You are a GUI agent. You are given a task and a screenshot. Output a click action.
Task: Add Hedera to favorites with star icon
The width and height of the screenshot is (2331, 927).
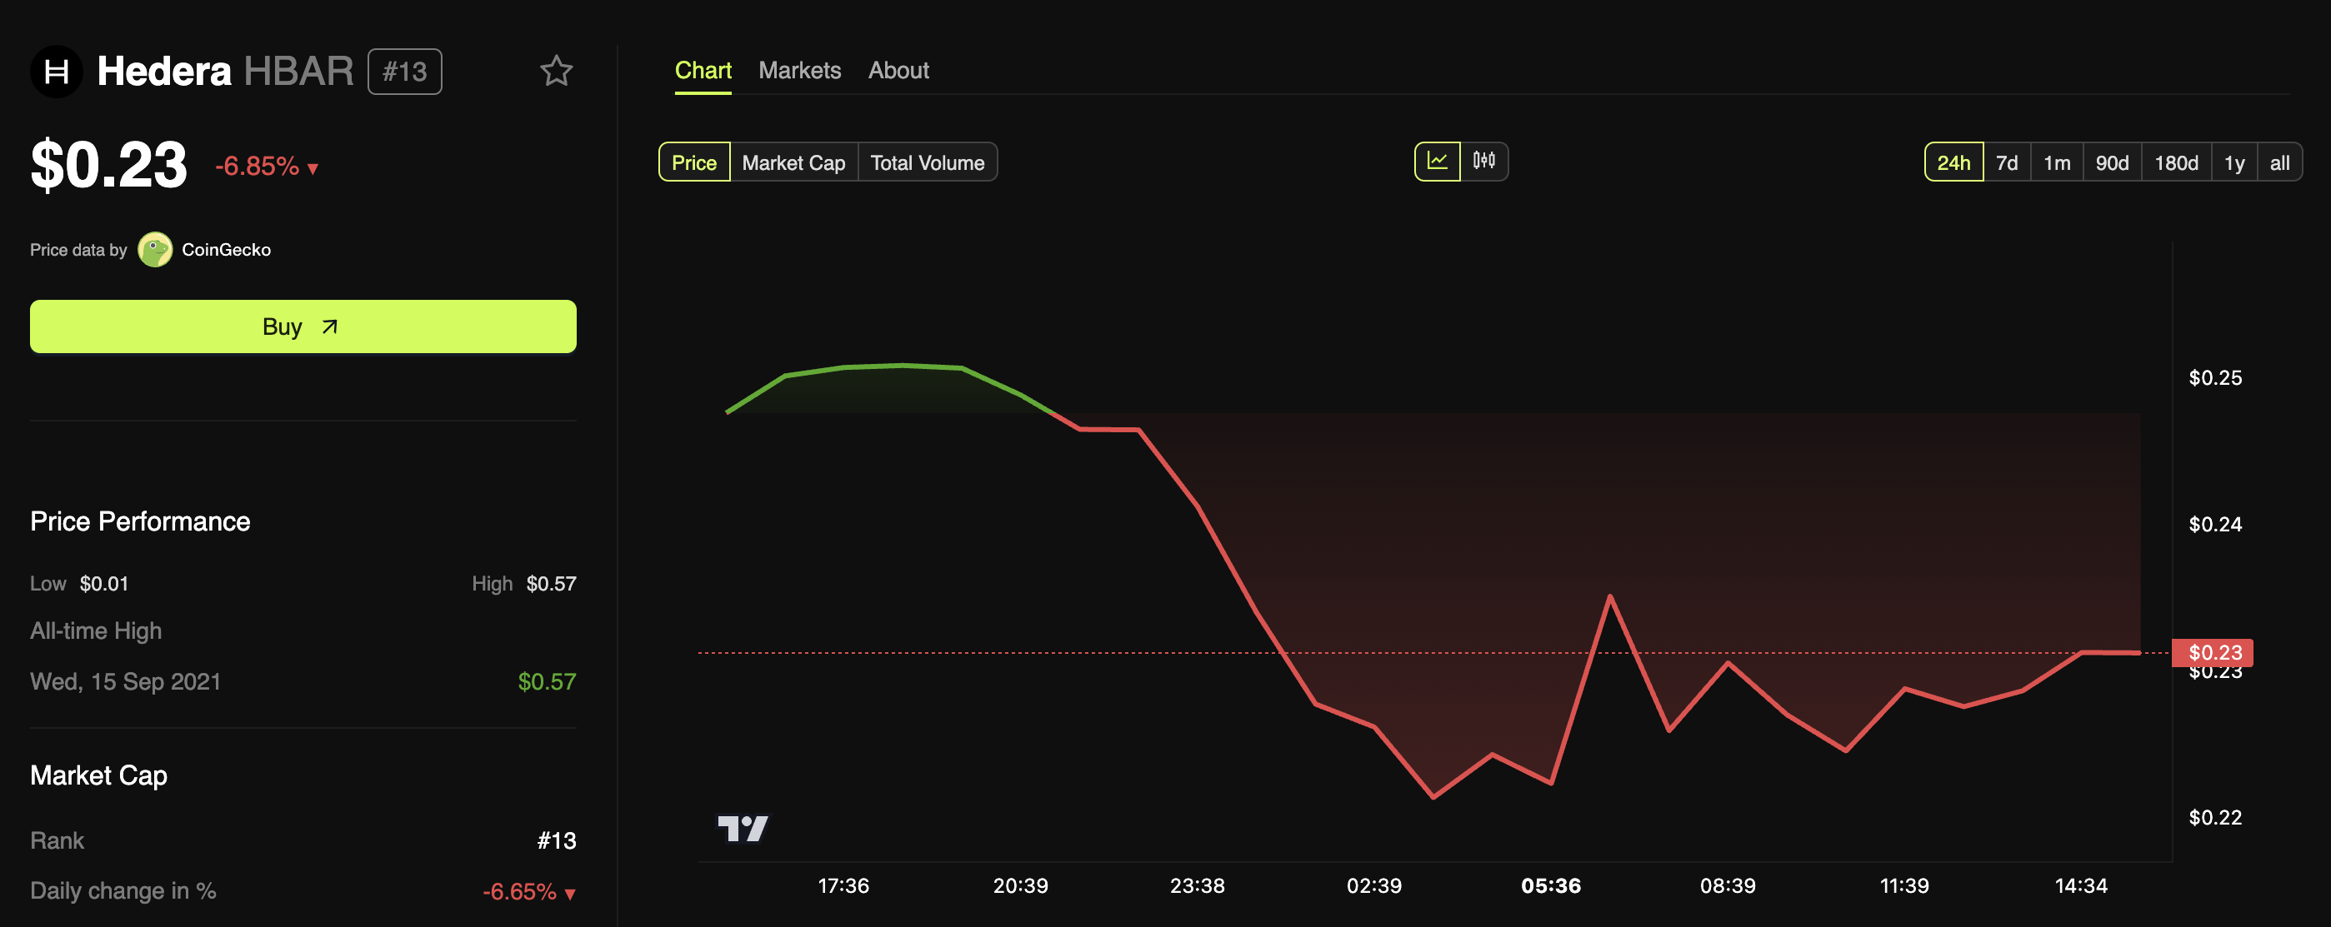556,72
